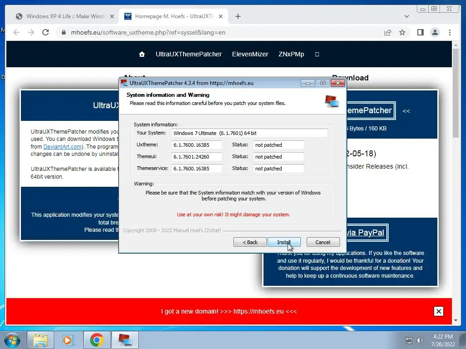The image size is (466, 349).
Task: Toggle the browser side panel icon
Action: point(420,32)
